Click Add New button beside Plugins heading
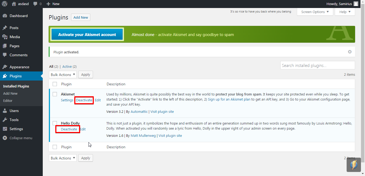Image resolution: width=365 pixels, height=176 pixels. 81,17
